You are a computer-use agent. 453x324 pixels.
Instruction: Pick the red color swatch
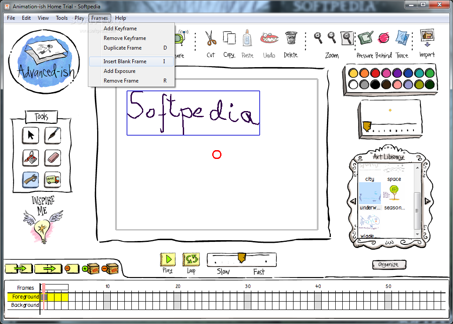click(375, 73)
